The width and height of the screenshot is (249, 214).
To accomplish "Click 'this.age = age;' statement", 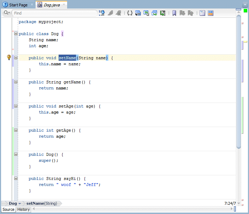I will 57,112.
